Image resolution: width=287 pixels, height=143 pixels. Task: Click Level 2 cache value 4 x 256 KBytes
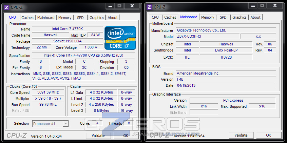(101, 104)
